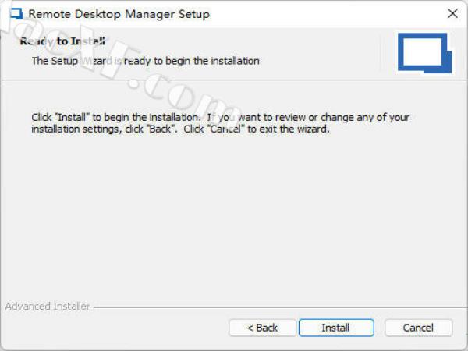Close the Setup window
This screenshot has height=351, width=468.
452,14
